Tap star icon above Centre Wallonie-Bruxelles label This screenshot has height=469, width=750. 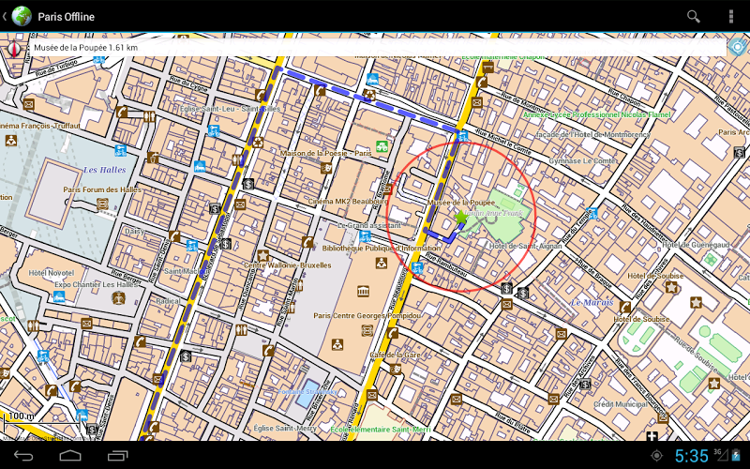(262, 255)
